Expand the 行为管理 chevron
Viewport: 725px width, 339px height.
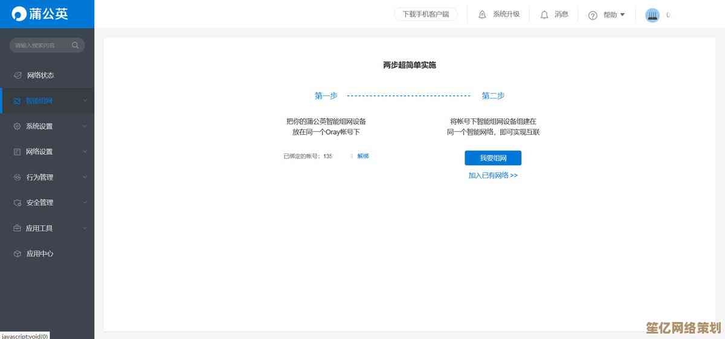coord(85,177)
